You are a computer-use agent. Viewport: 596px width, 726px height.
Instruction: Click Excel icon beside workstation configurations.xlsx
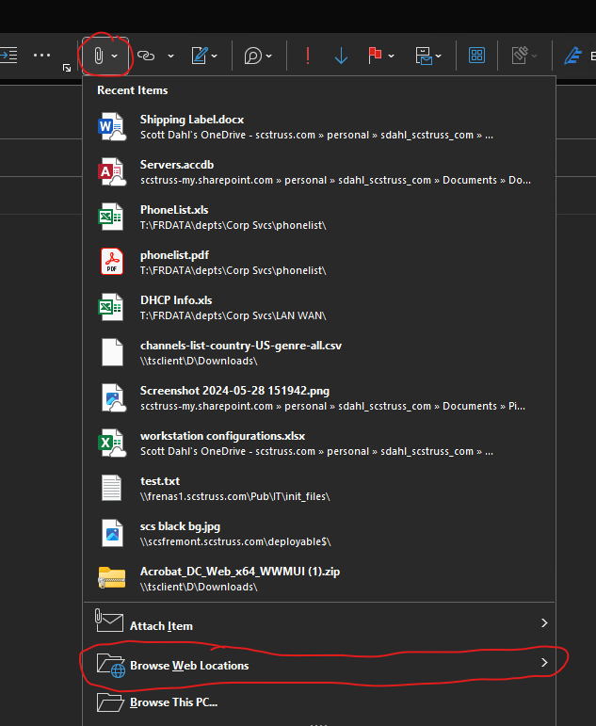pyautogui.click(x=112, y=443)
